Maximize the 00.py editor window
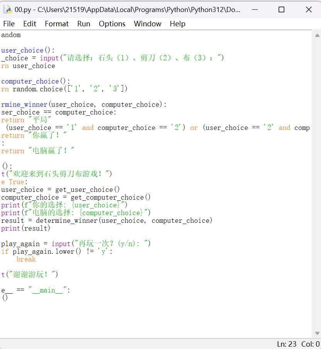 [282, 10]
